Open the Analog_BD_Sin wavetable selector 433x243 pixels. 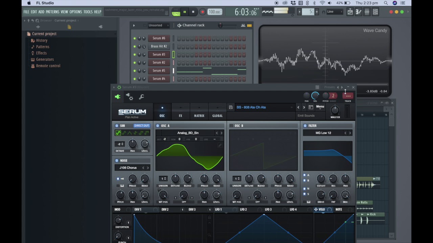coord(188,133)
